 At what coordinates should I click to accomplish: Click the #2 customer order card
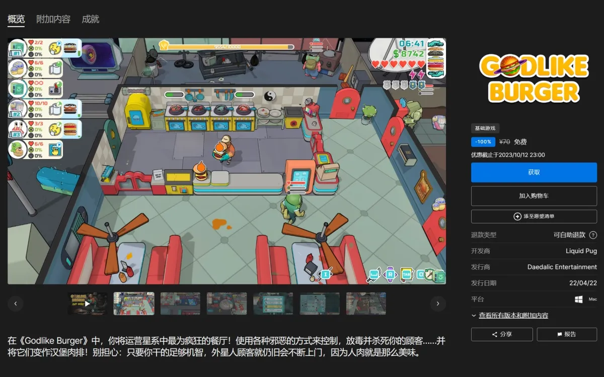click(x=45, y=109)
